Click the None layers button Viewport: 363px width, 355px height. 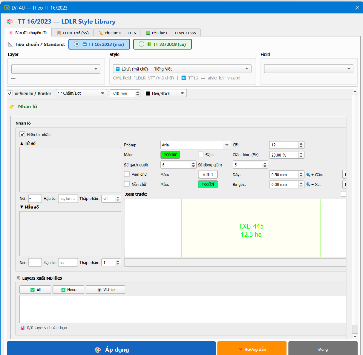68,290
